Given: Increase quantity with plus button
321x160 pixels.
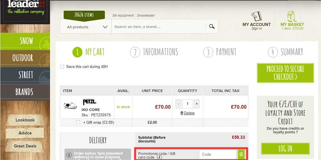Looking at the screenshot, I should click(197, 104).
